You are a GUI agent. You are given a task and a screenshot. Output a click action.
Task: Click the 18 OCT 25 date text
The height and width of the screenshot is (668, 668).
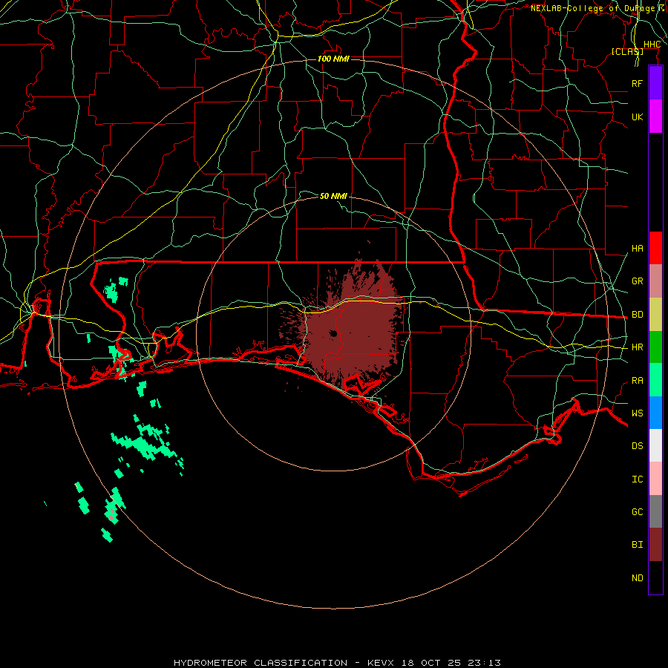click(430, 663)
